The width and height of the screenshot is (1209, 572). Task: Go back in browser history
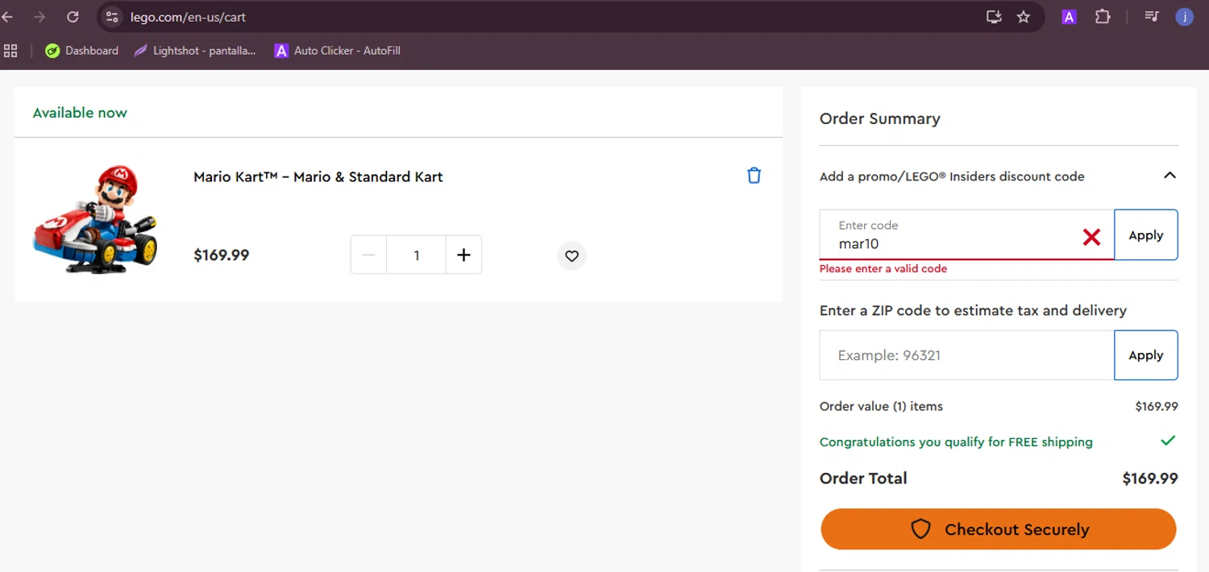(8, 17)
